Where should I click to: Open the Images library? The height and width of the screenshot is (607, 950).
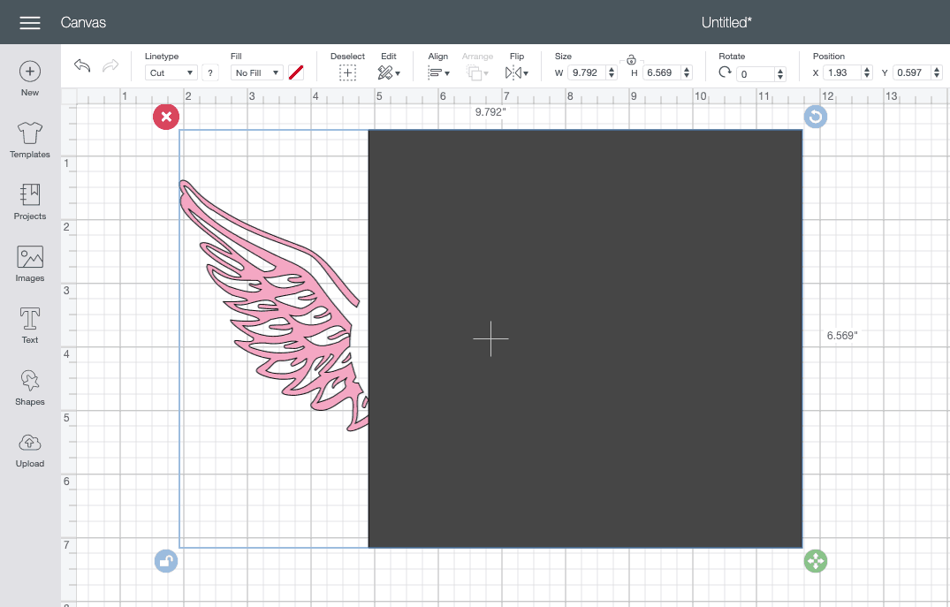pyautogui.click(x=30, y=264)
